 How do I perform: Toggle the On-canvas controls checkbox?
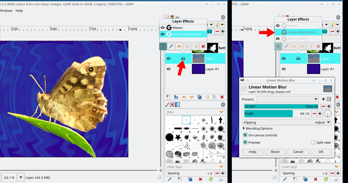click(x=245, y=135)
